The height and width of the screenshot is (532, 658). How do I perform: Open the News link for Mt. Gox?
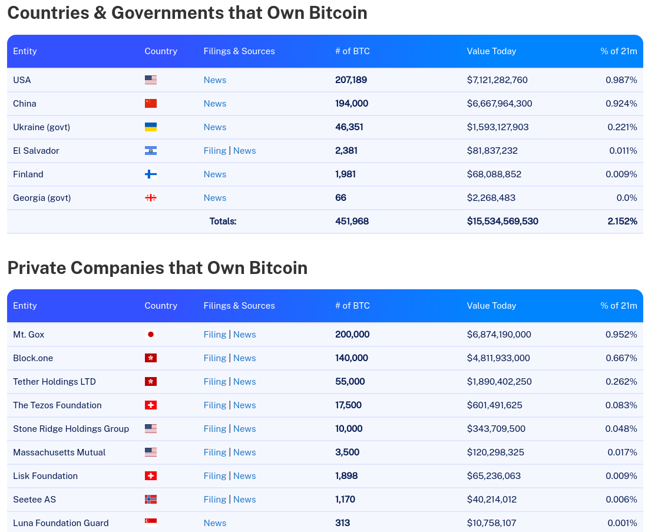[244, 335]
